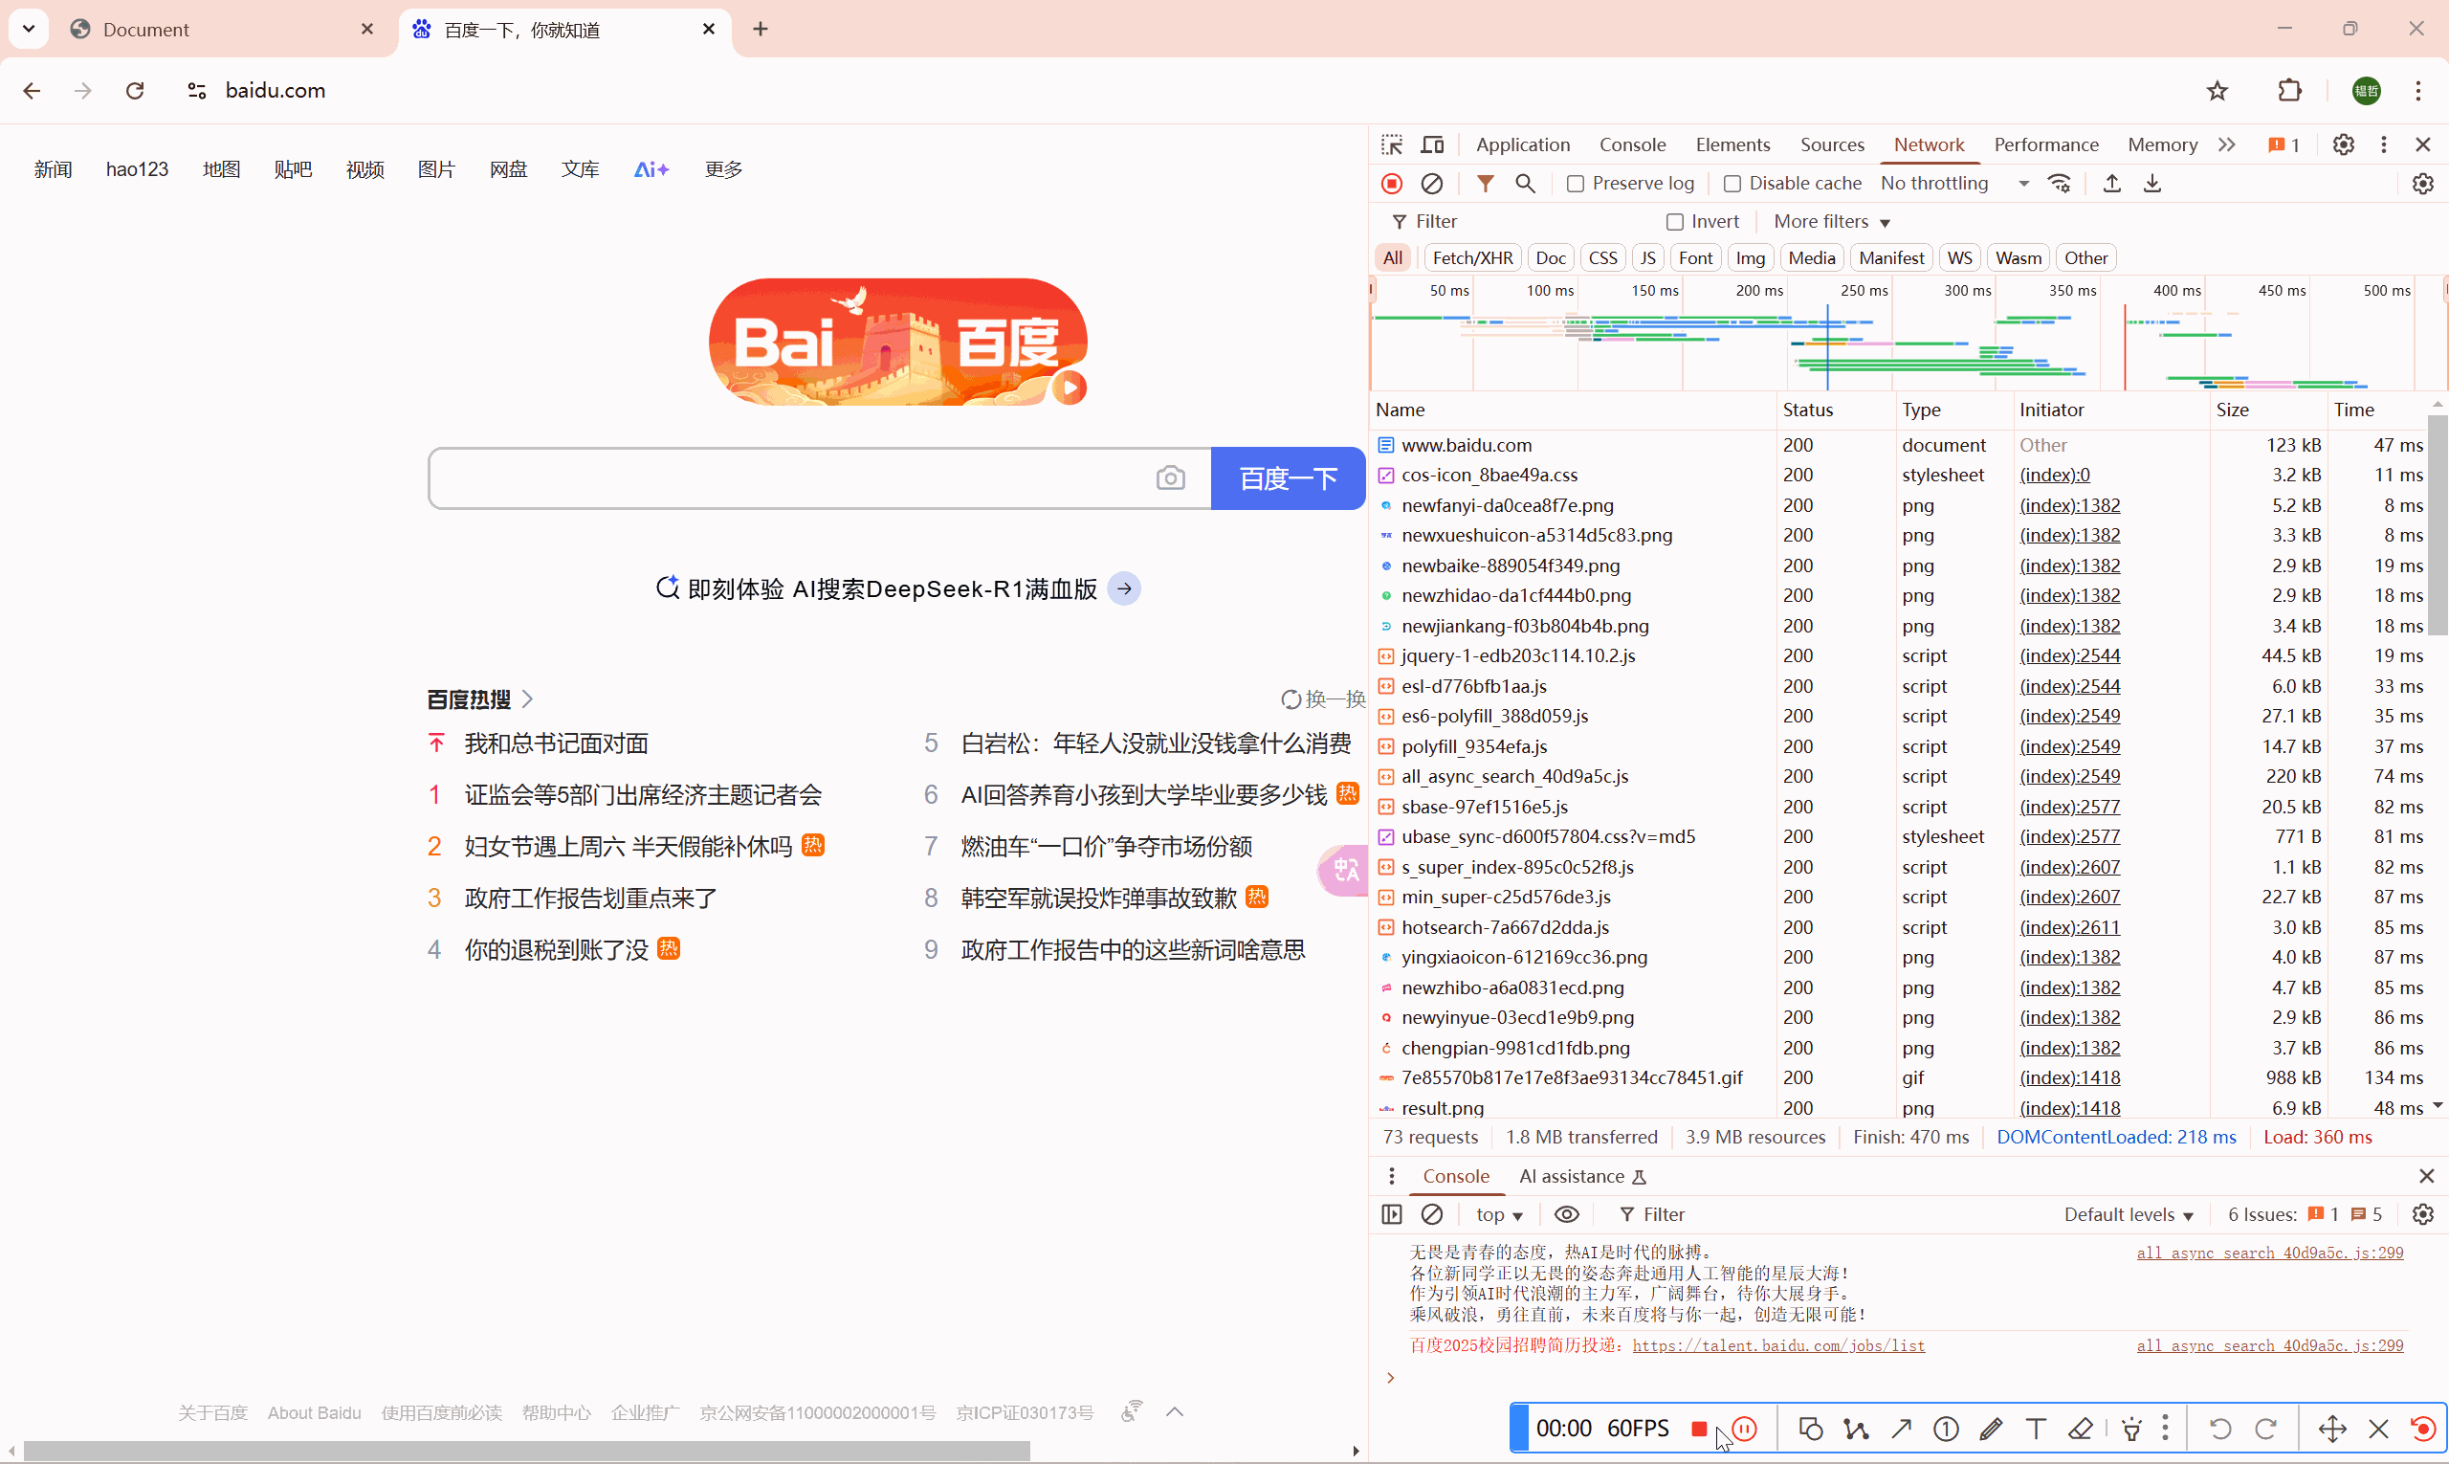This screenshot has height=1464, width=2449.
Task: Select the inspect element tool in DevTools
Action: 1391,144
